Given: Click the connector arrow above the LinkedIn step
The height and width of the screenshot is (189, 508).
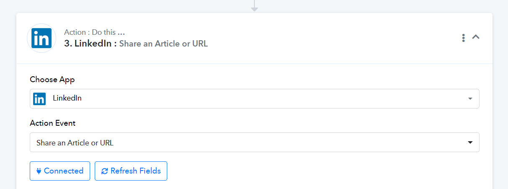Looking at the screenshot, I should click(x=254, y=6).
